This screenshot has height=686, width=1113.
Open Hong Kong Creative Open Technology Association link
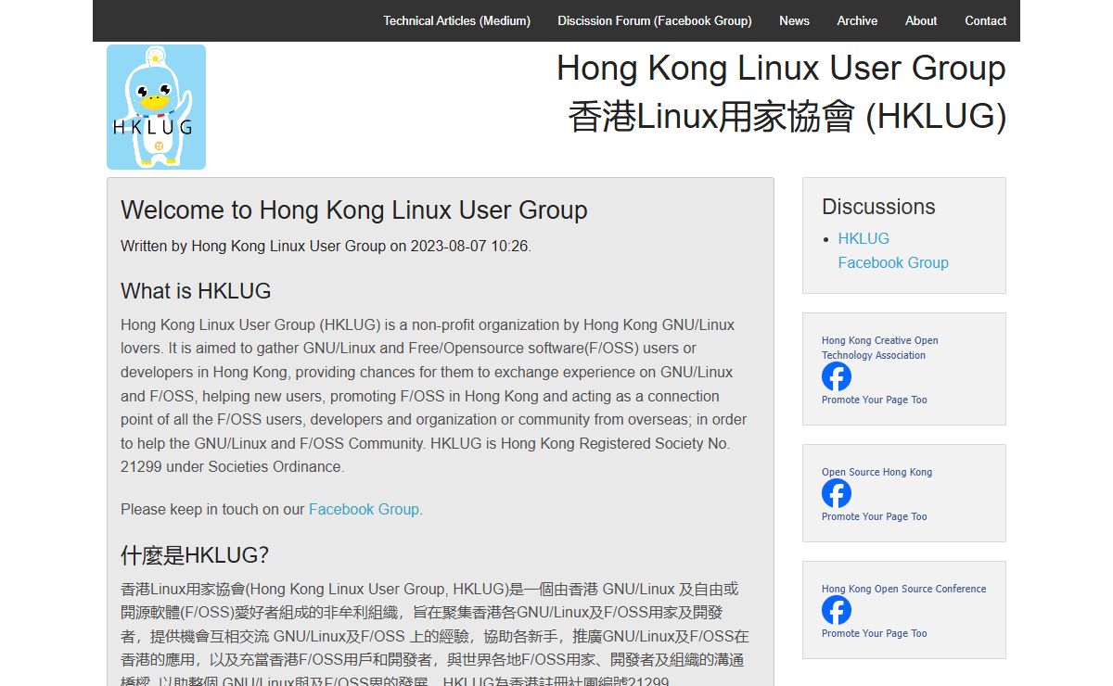click(x=880, y=348)
